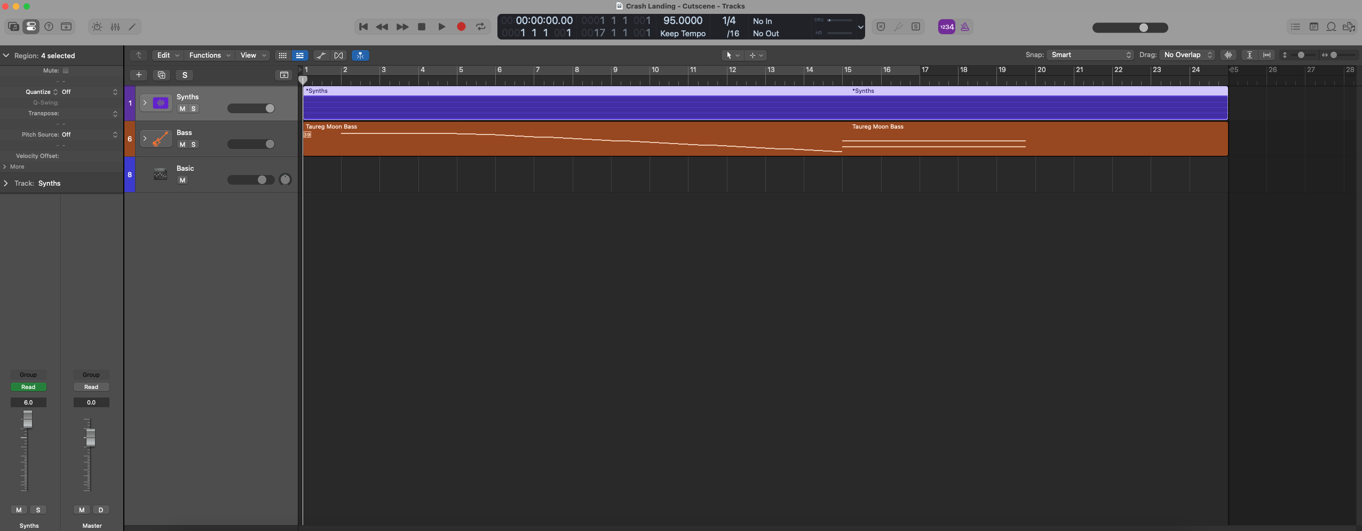
Task: Click the Fast Forward transport button
Action: (x=402, y=27)
